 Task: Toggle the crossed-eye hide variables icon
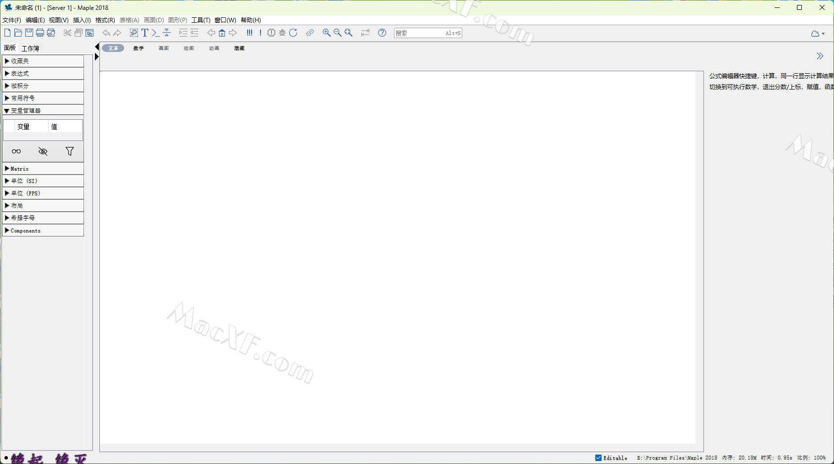(43, 151)
